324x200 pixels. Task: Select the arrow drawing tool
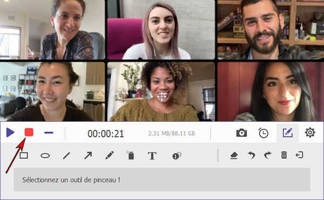tap(88, 155)
